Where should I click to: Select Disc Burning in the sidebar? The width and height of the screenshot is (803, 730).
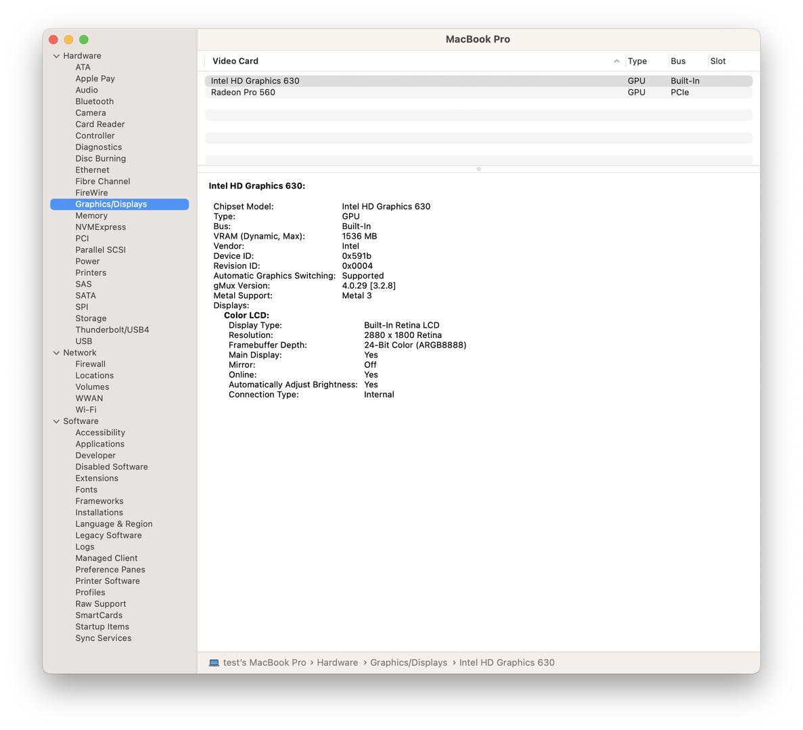click(100, 159)
